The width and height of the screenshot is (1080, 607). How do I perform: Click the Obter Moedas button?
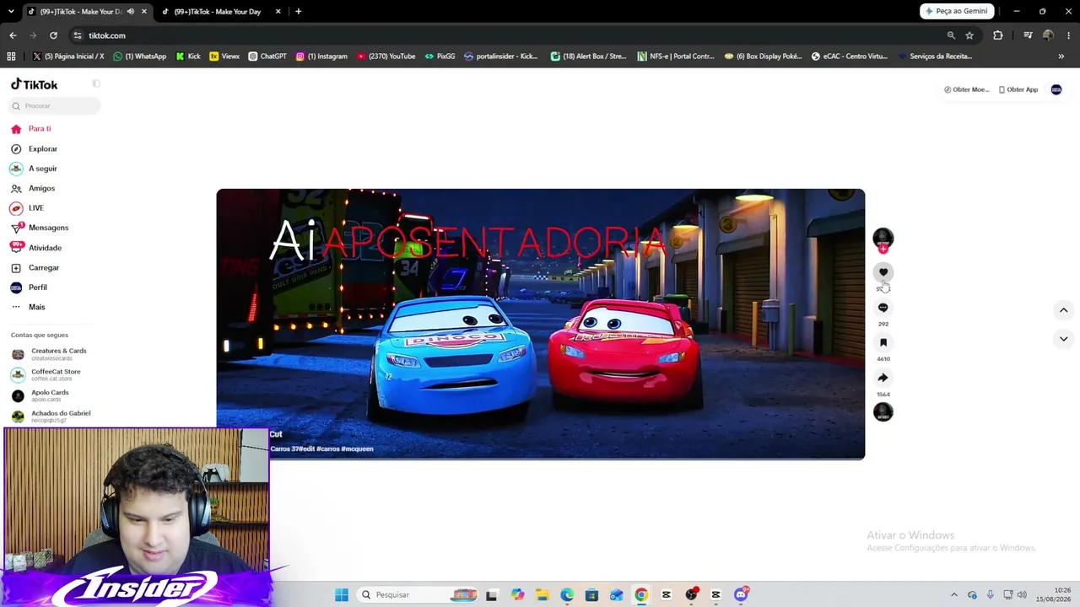(966, 89)
